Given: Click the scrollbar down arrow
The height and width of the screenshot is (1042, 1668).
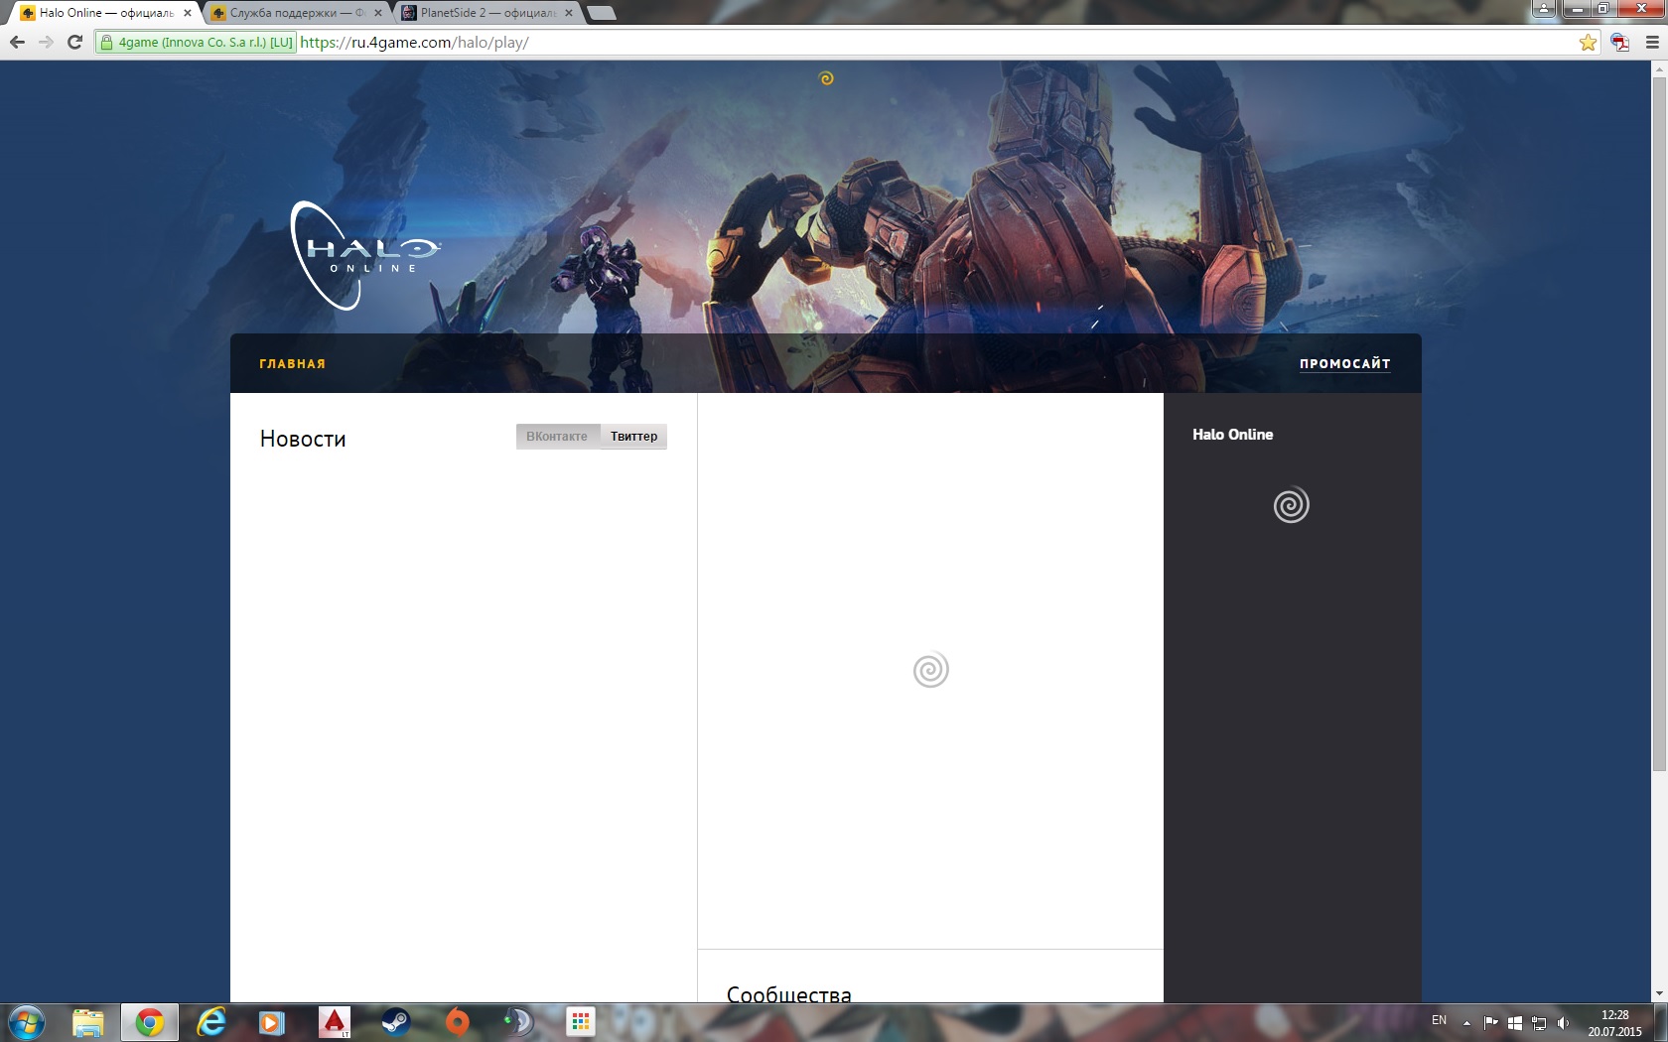Looking at the screenshot, I should 1659,993.
